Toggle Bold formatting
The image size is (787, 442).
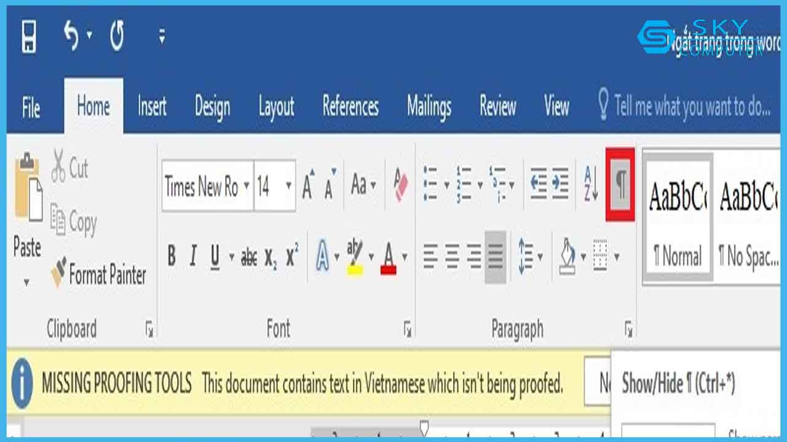pyautogui.click(x=172, y=257)
